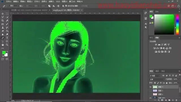
Task: Open layer fill dropdown arrow
Action: (179, 83)
